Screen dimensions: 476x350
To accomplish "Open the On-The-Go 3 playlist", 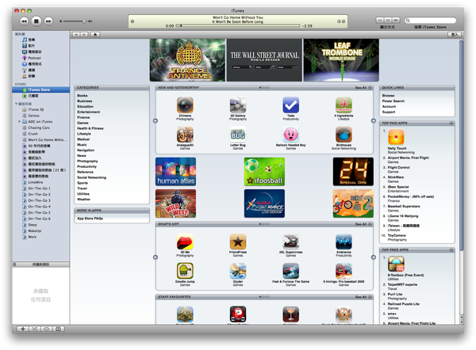I will click(40, 200).
